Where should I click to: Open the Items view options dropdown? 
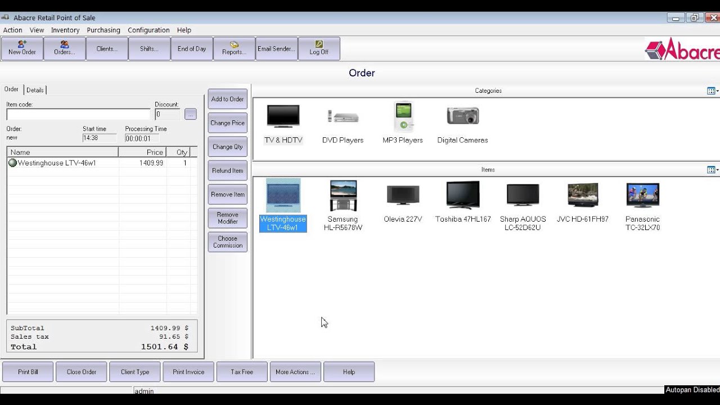pos(713,169)
